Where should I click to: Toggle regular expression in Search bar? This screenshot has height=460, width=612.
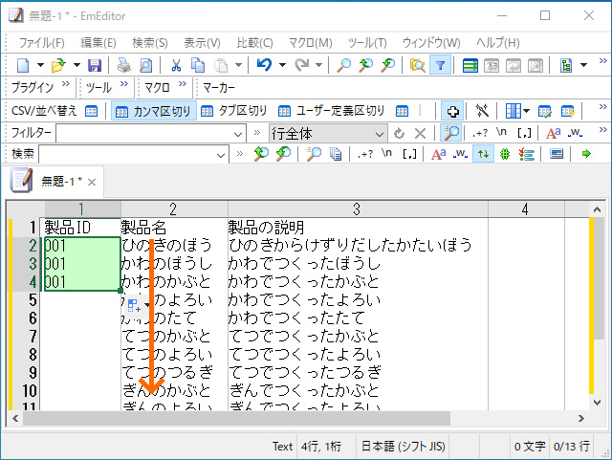click(x=365, y=154)
